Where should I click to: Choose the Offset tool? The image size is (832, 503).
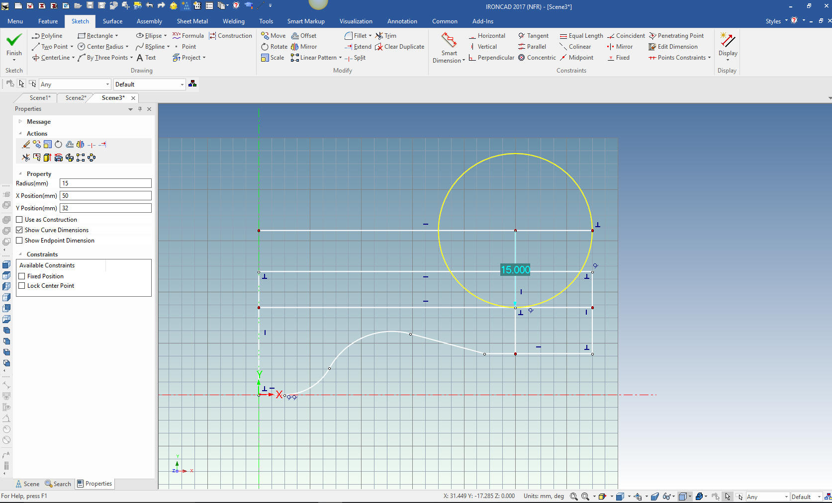(x=304, y=36)
